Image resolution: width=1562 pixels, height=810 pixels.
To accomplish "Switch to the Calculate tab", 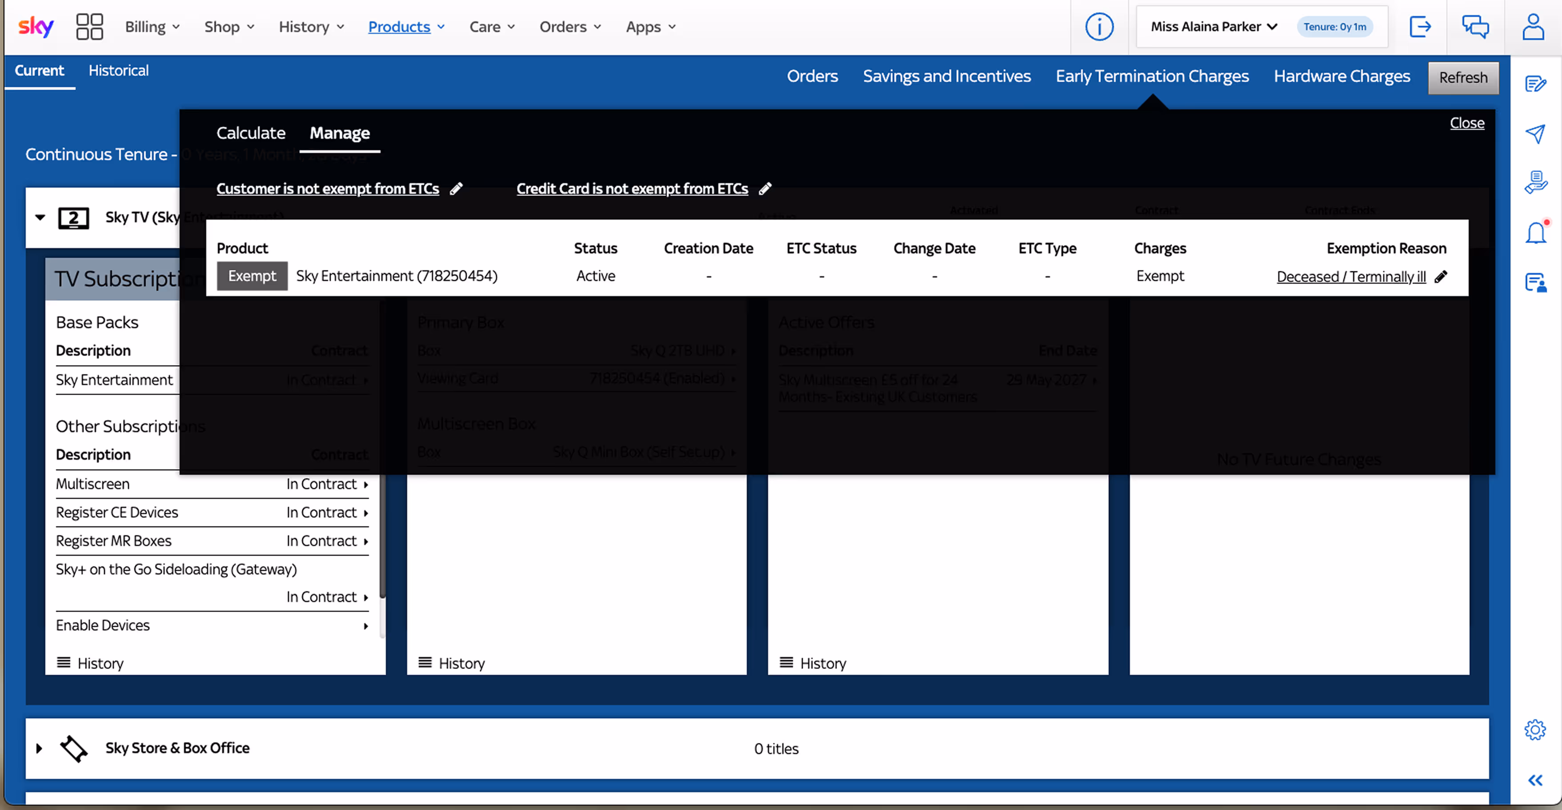I will click(250, 133).
